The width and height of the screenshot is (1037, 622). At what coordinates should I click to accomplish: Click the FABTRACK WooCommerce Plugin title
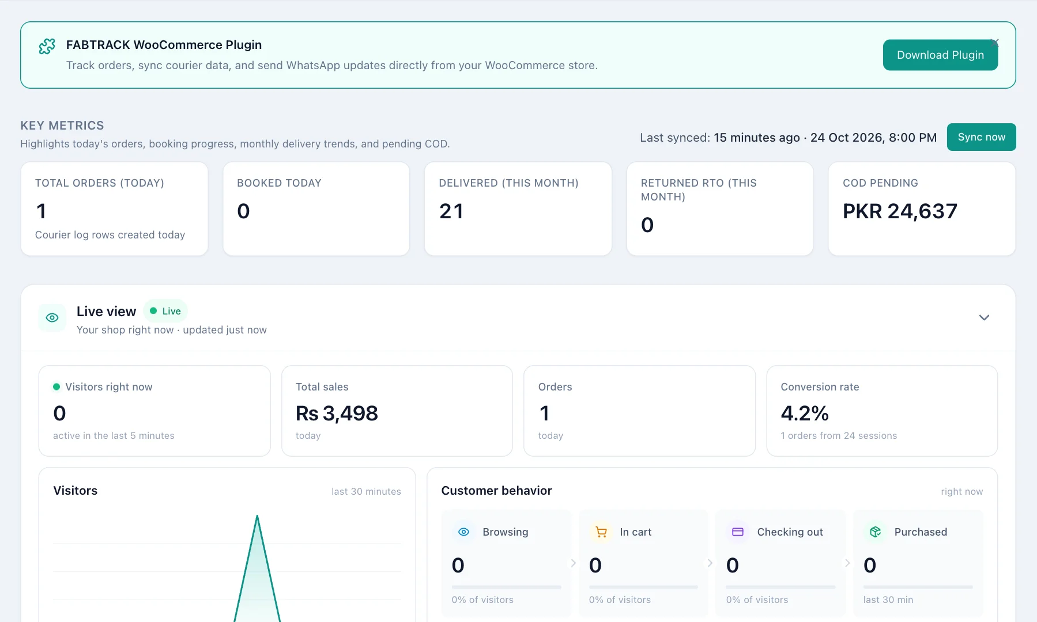tap(164, 45)
